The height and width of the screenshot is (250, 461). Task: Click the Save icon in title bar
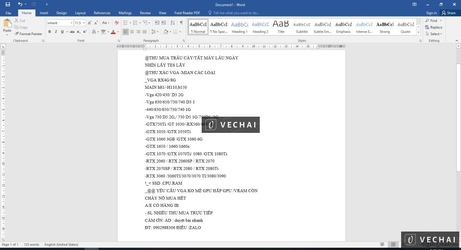coord(8,4)
